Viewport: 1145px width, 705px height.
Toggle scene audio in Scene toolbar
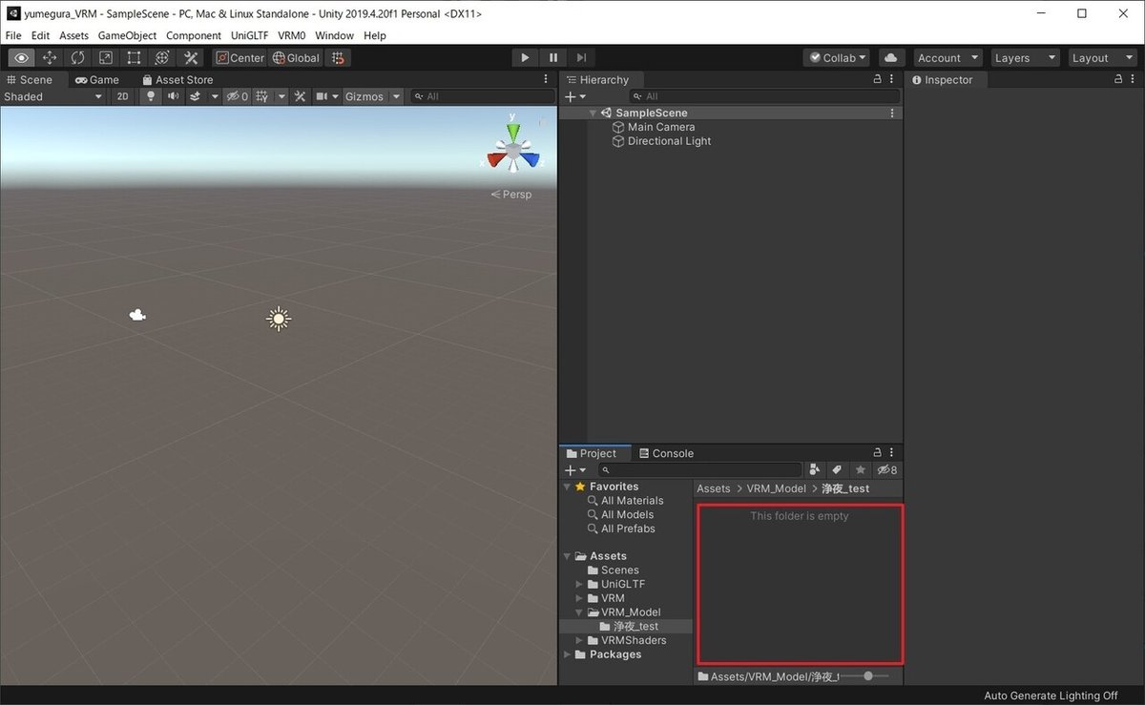click(173, 95)
